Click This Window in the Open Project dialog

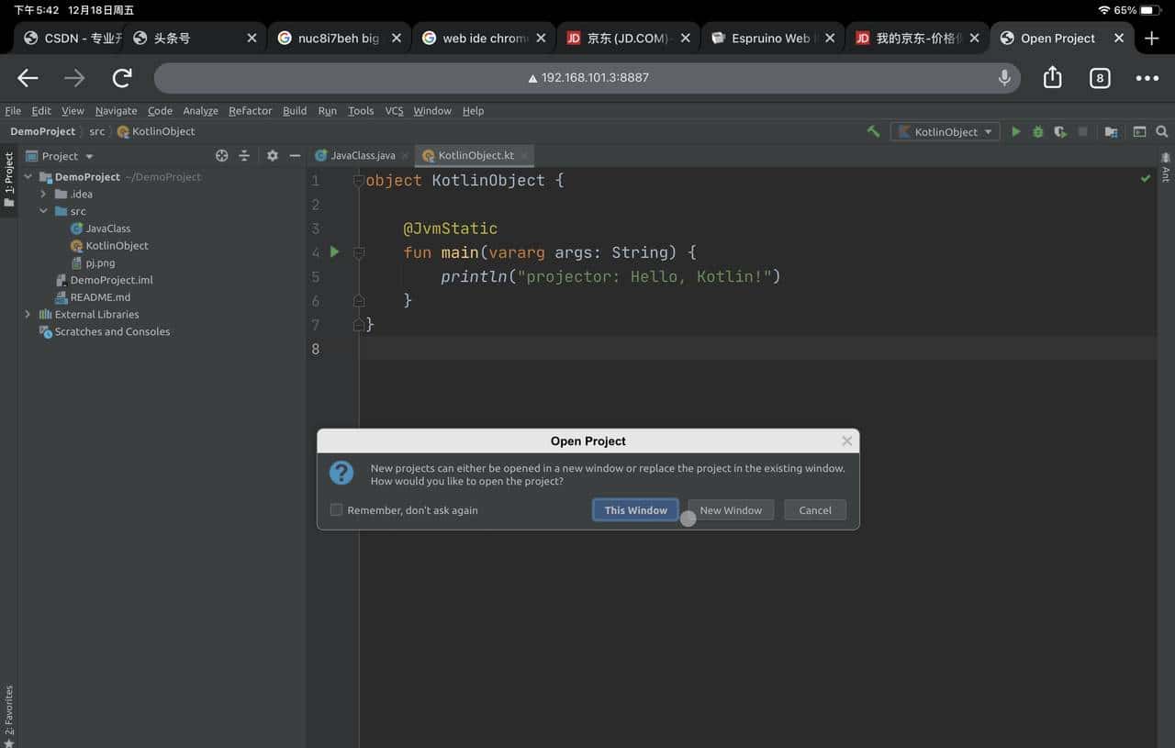pos(635,509)
